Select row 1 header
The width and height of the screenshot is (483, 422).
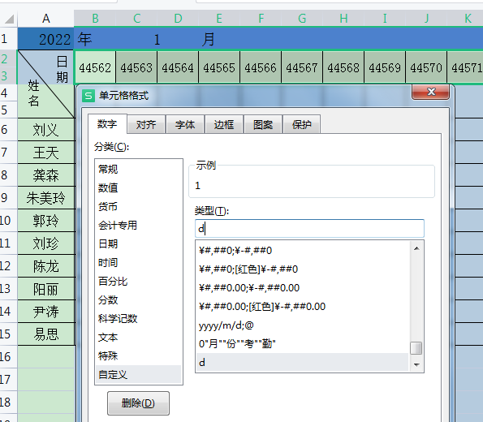tap(8, 39)
